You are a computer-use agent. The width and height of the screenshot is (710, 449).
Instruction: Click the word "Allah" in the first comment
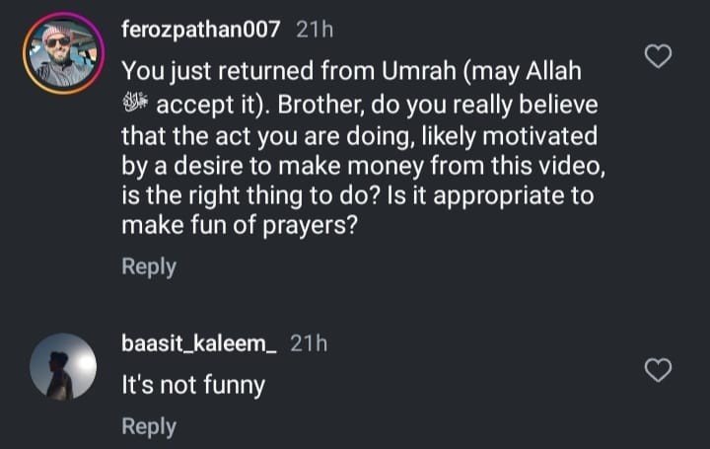(x=551, y=72)
